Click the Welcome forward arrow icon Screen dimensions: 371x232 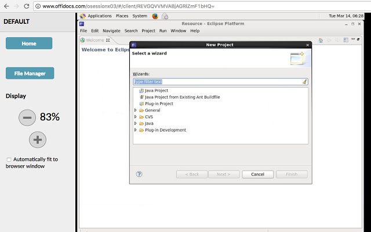pyautogui.click(x=337, y=40)
